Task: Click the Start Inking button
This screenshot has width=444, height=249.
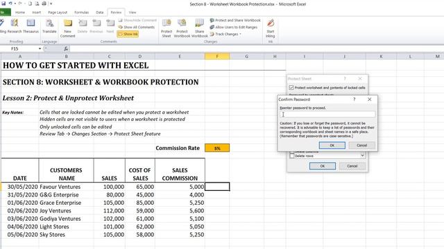Action: (271, 28)
